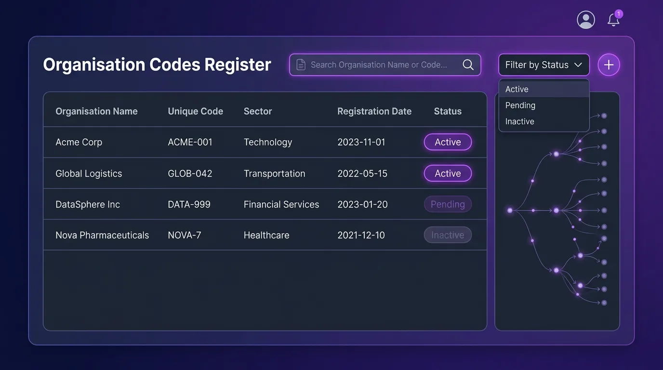The image size is (663, 370).
Task: Click the Registration Date column header
Action: click(374, 111)
